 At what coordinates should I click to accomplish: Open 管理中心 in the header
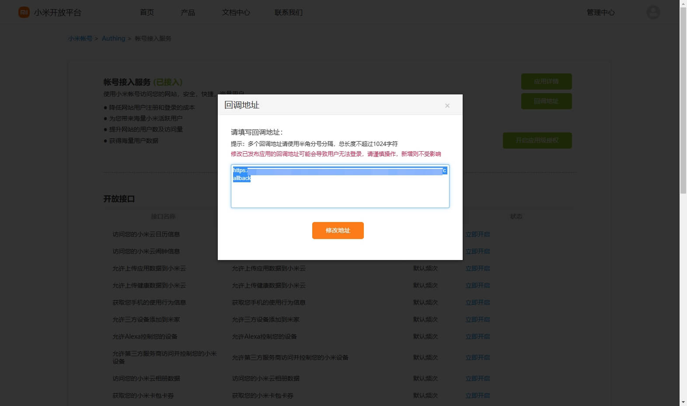(600, 12)
